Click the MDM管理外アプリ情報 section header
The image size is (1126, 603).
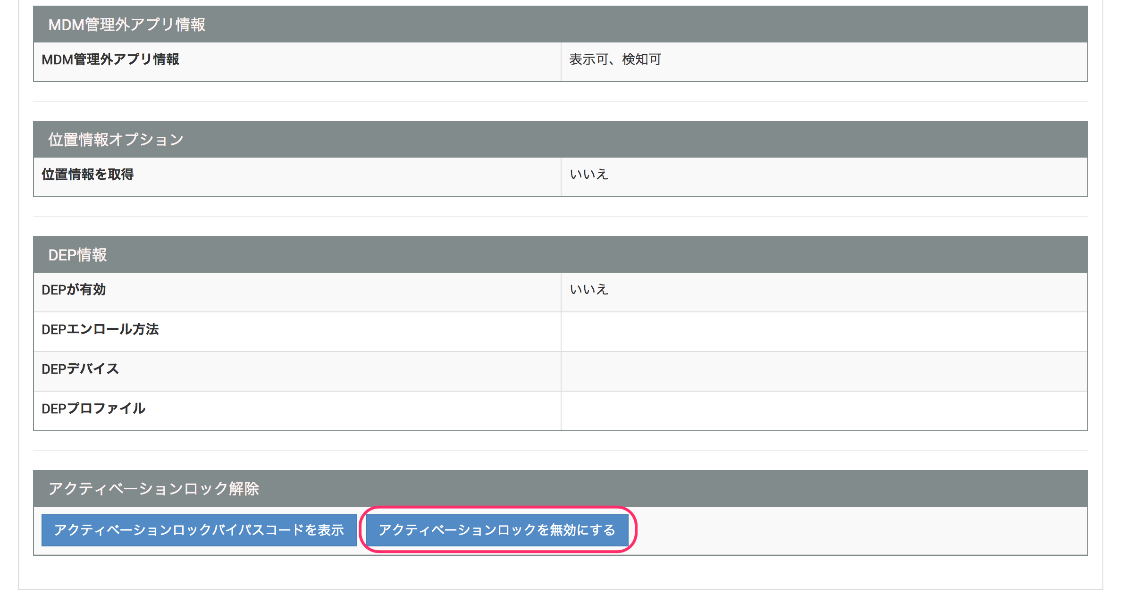click(x=126, y=25)
